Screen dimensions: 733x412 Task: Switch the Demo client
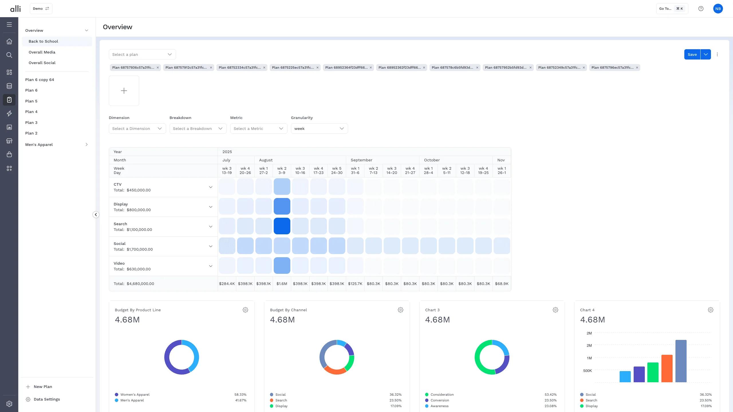[x=41, y=9]
